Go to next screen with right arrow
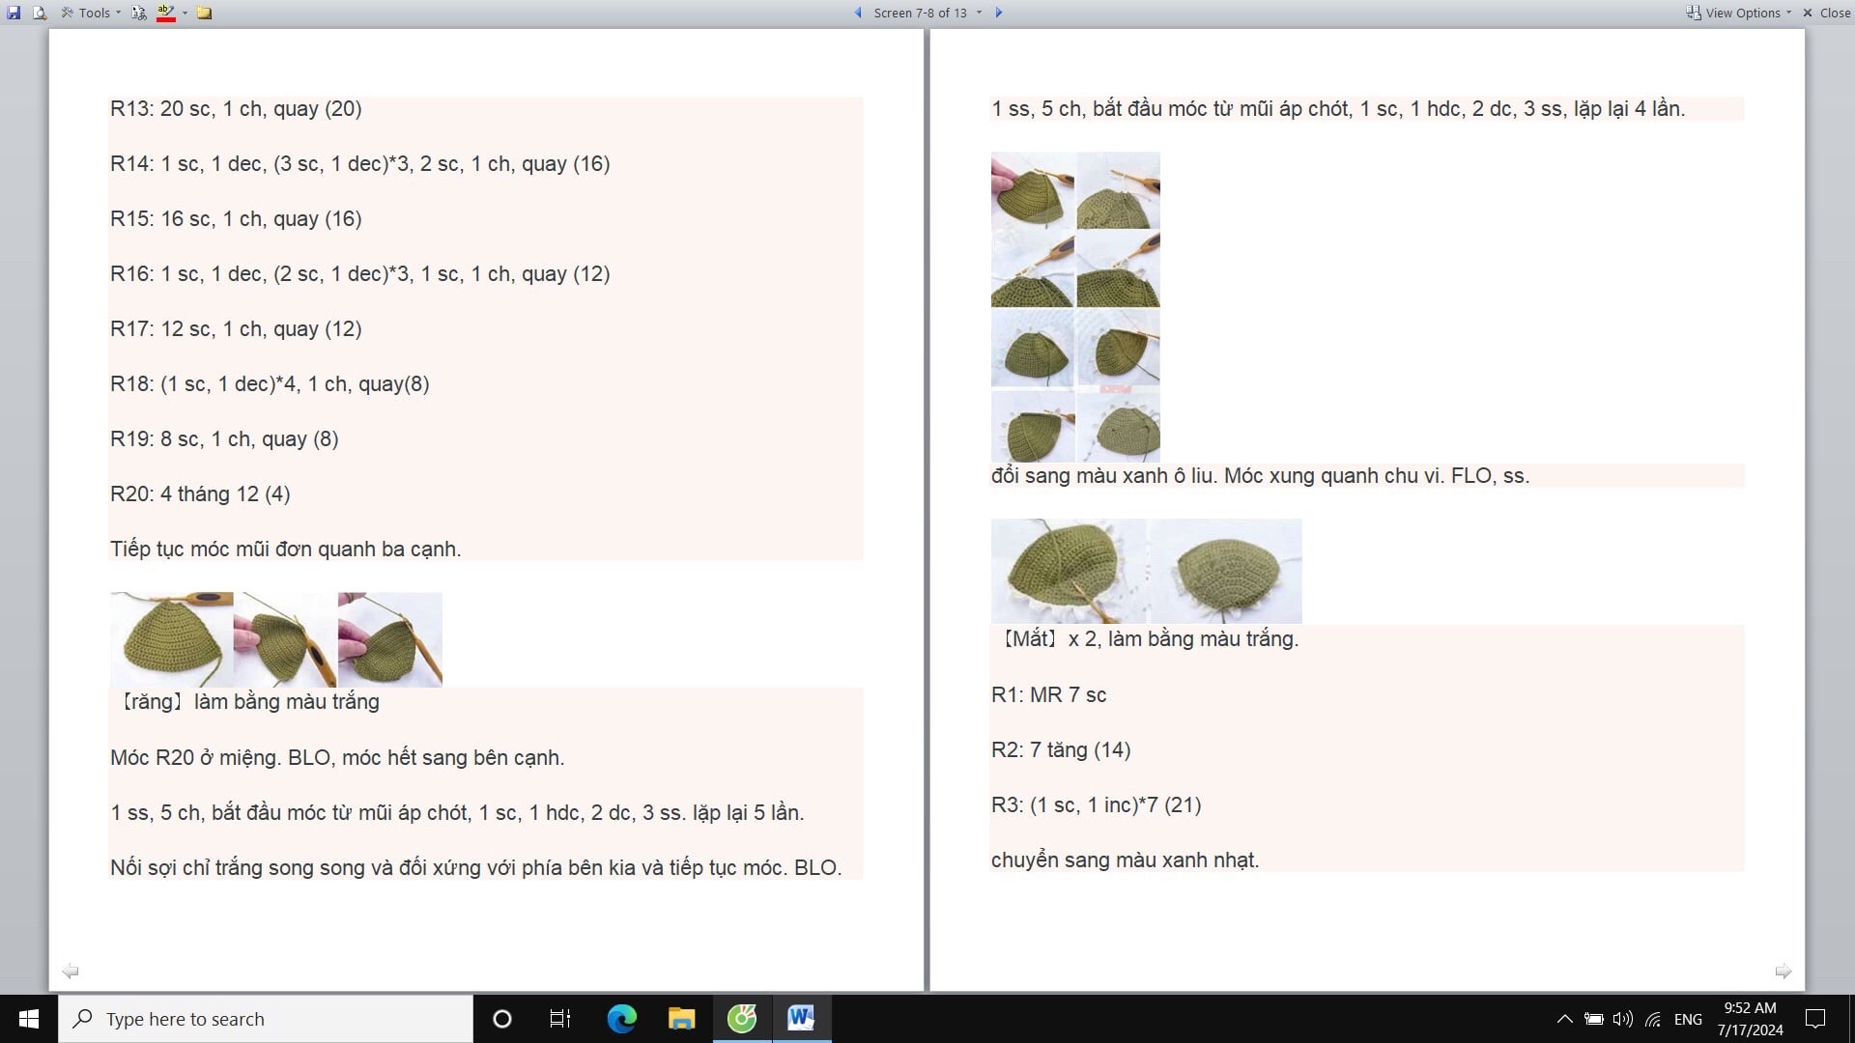The width and height of the screenshot is (1855, 1043). [x=999, y=13]
